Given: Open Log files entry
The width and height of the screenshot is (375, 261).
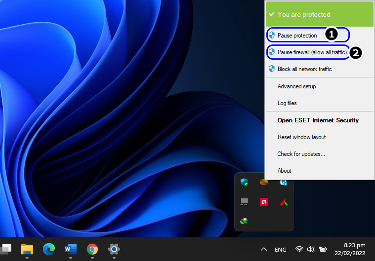Looking at the screenshot, I should (x=320, y=103).
